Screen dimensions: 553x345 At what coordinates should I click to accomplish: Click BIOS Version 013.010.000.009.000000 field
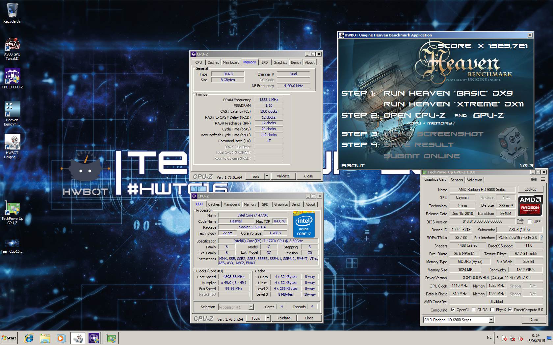[x=482, y=221]
